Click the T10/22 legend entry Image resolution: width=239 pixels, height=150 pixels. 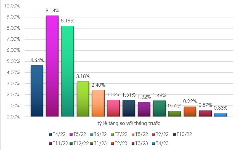click(182, 134)
